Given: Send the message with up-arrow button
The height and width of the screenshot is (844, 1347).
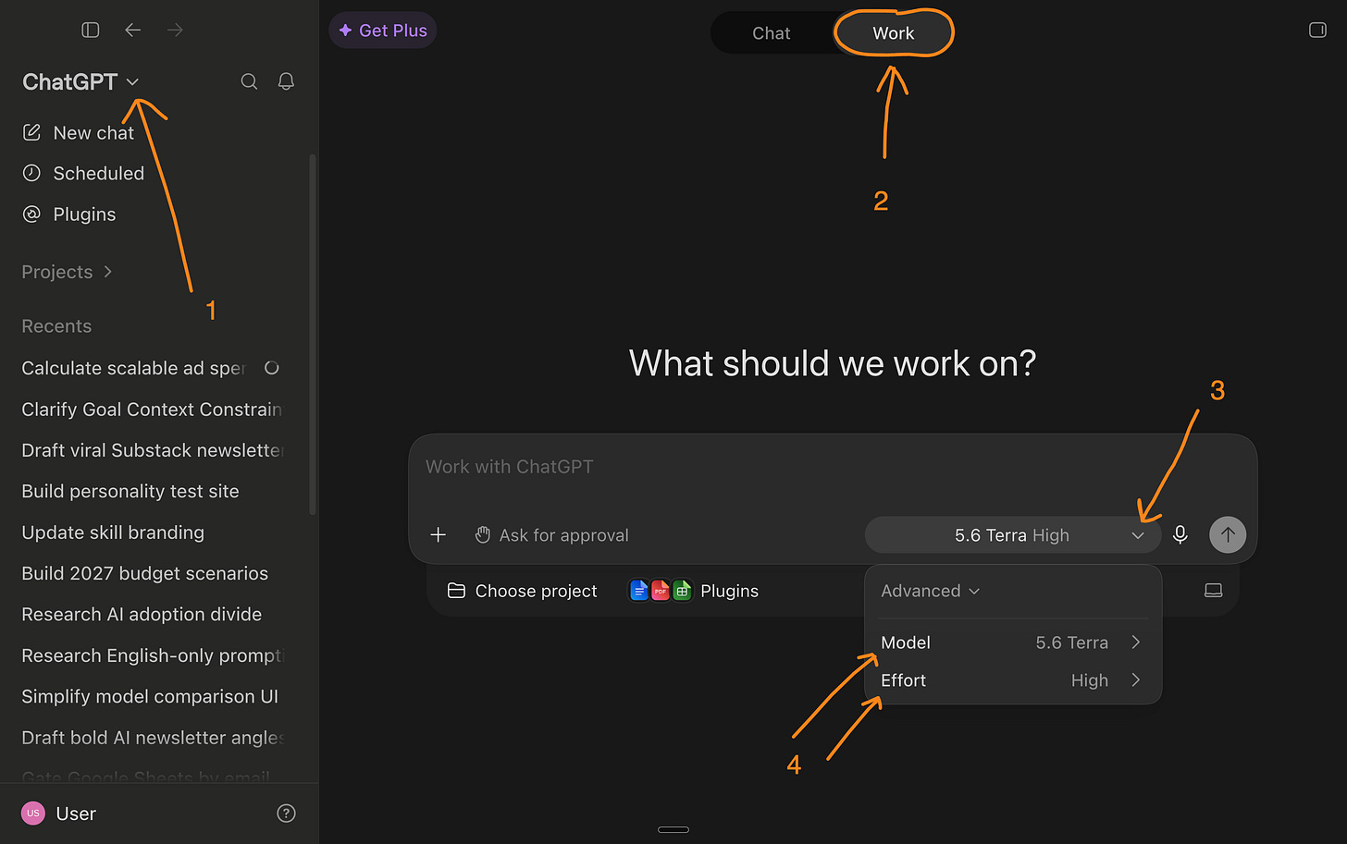Looking at the screenshot, I should pyautogui.click(x=1228, y=534).
